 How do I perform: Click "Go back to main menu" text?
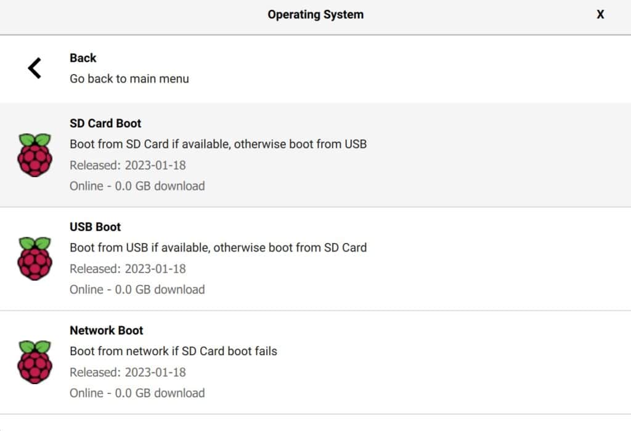click(129, 79)
